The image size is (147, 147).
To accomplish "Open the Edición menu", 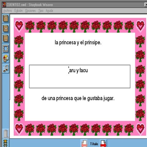I will point(18,11).
